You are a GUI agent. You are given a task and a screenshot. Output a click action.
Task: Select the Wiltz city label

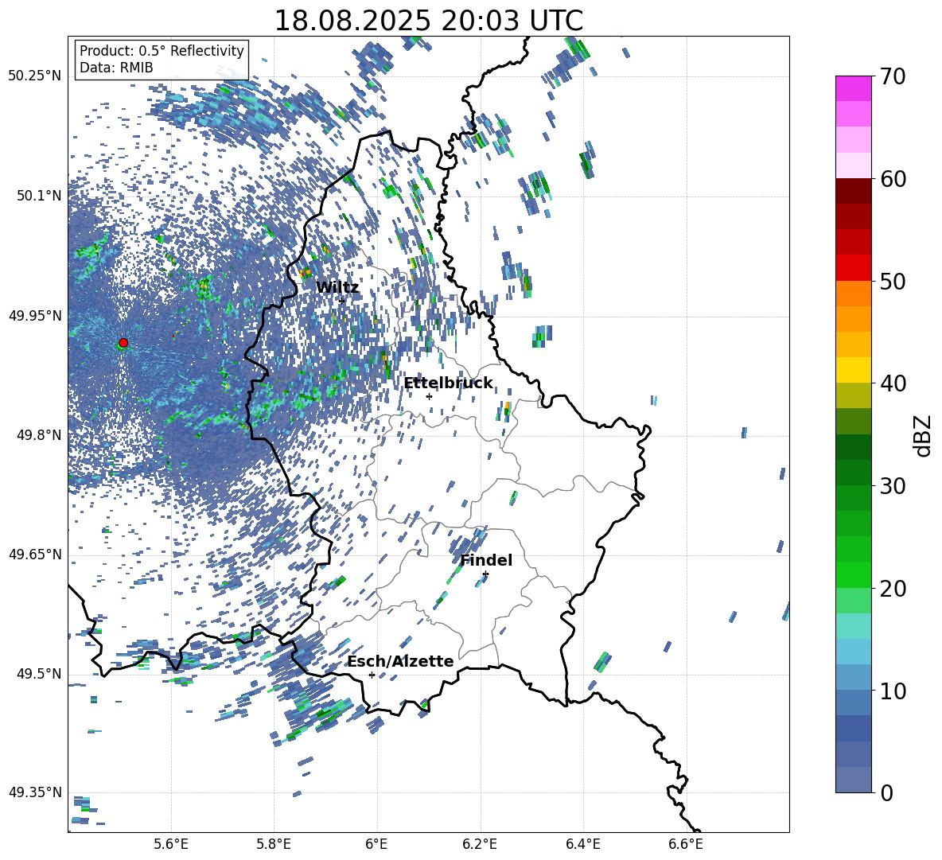click(337, 288)
